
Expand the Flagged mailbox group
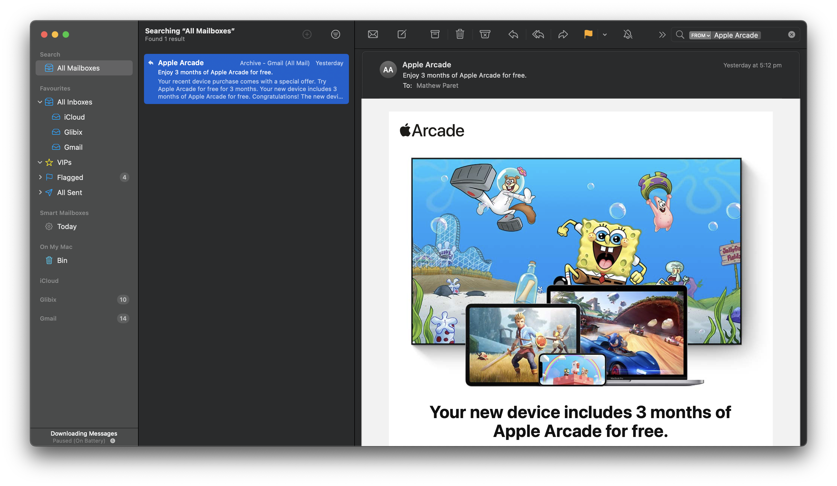tap(40, 177)
